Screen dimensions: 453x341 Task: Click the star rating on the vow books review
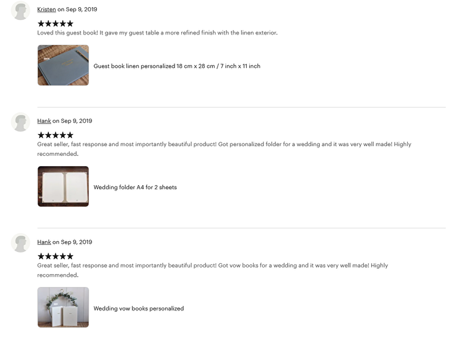pyautogui.click(x=56, y=256)
